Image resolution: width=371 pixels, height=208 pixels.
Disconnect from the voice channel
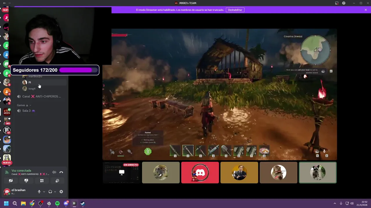click(61, 172)
